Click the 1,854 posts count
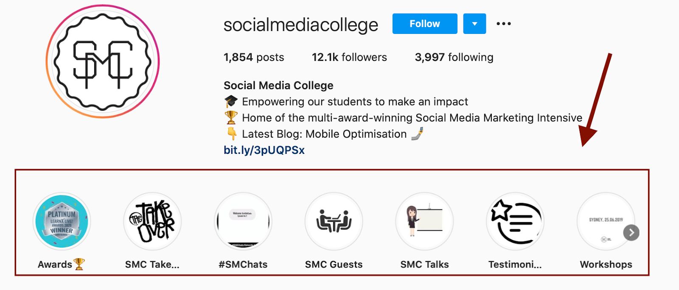Viewport: 679px width, 290px height. point(254,57)
